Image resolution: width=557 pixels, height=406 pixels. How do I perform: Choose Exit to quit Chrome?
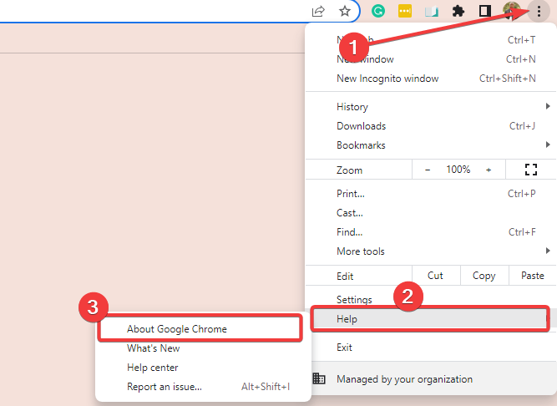click(x=431, y=347)
